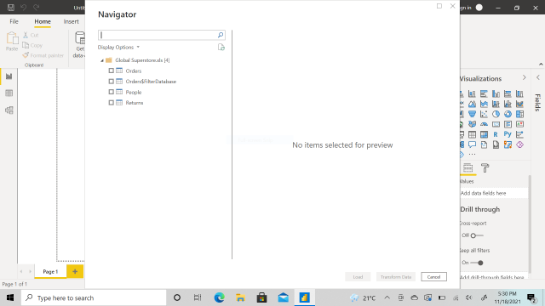Select the R script visual
Image resolution: width=545 pixels, height=306 pixels.
(496, 134)
